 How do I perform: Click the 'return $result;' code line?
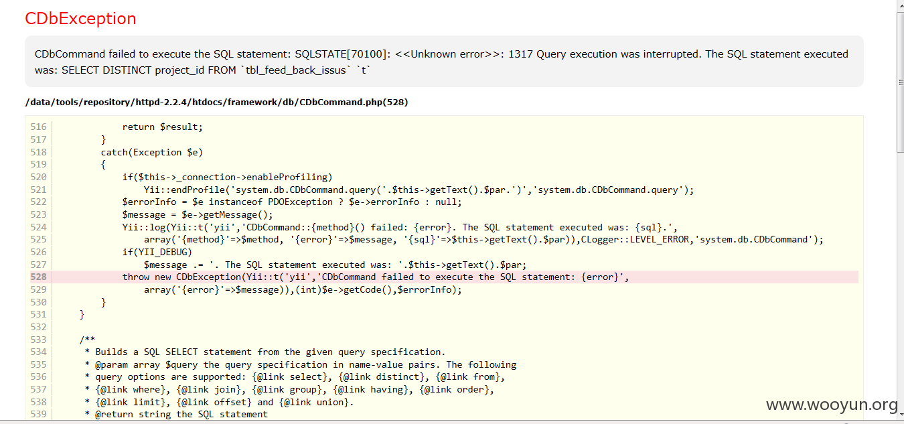click(163, 127)
